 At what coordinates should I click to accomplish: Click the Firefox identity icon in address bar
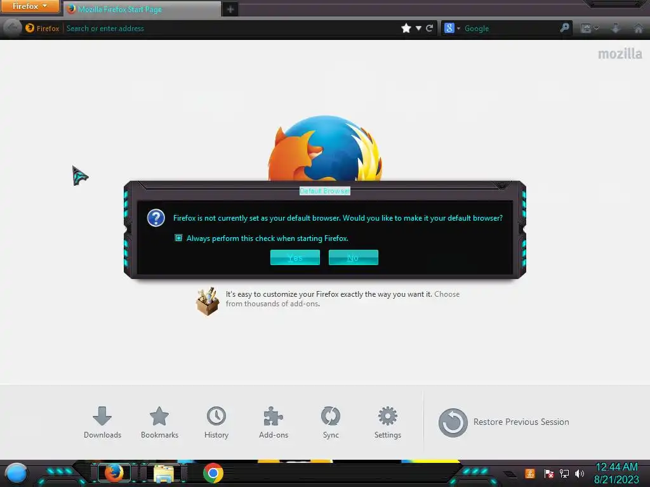point(43,28)
